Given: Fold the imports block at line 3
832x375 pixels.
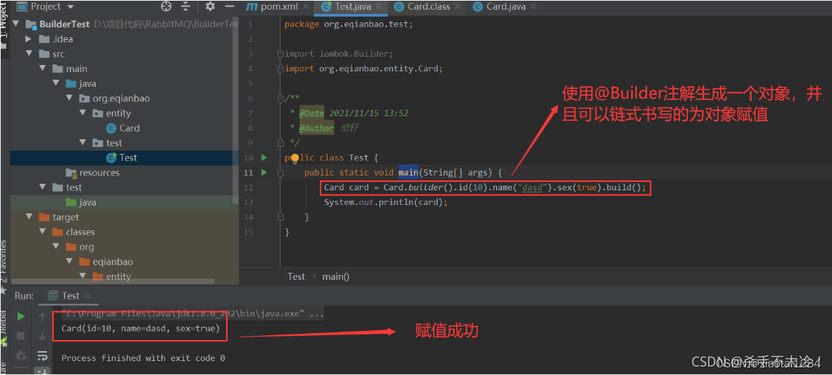Looking at the screenshot, I should click(281, 54).
